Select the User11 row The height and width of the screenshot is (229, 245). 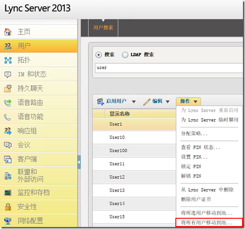click(134, 164)
